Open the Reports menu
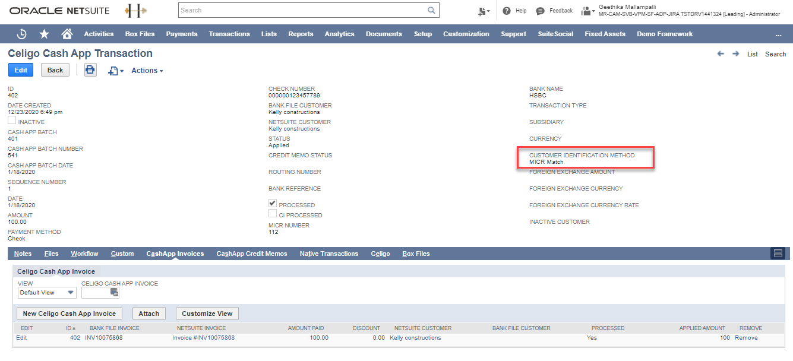Screen dimensions: 793x361 pos(301,34)
